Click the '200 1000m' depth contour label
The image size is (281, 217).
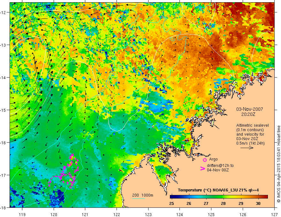click(x=143, y=195)
